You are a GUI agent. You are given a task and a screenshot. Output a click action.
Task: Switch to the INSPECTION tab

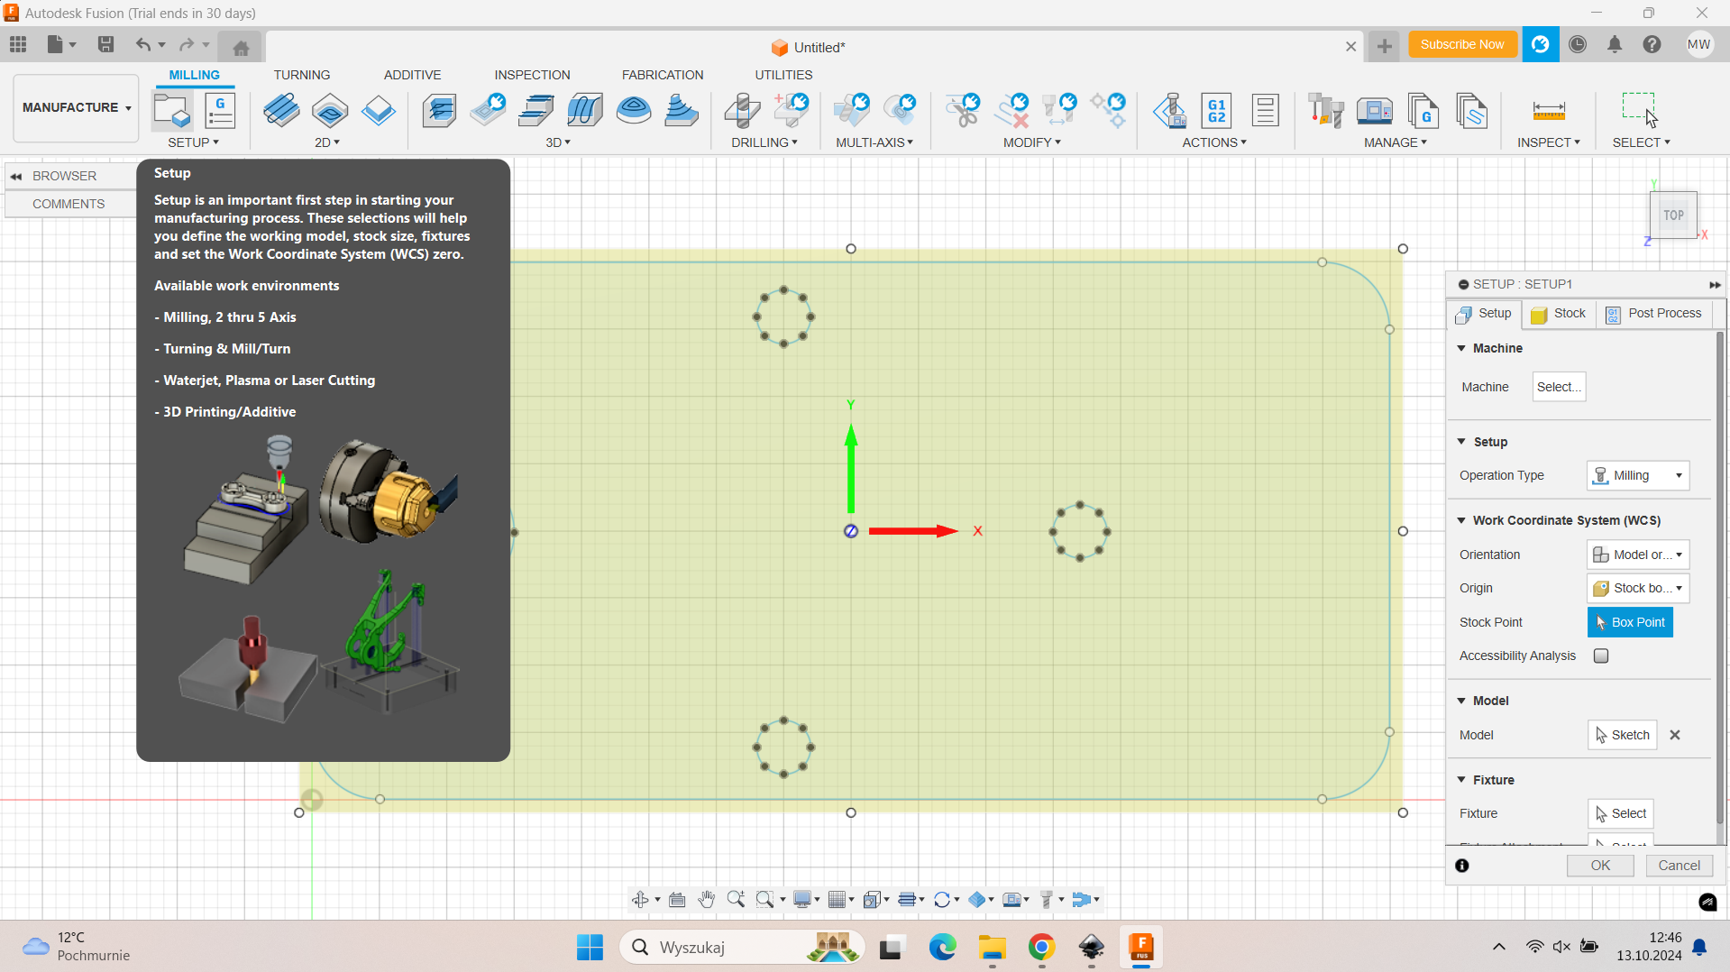click(x=532, y=75)
